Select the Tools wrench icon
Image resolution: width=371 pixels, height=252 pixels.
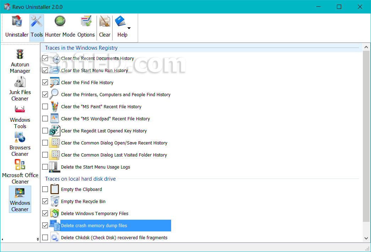[x=37, y=21]
